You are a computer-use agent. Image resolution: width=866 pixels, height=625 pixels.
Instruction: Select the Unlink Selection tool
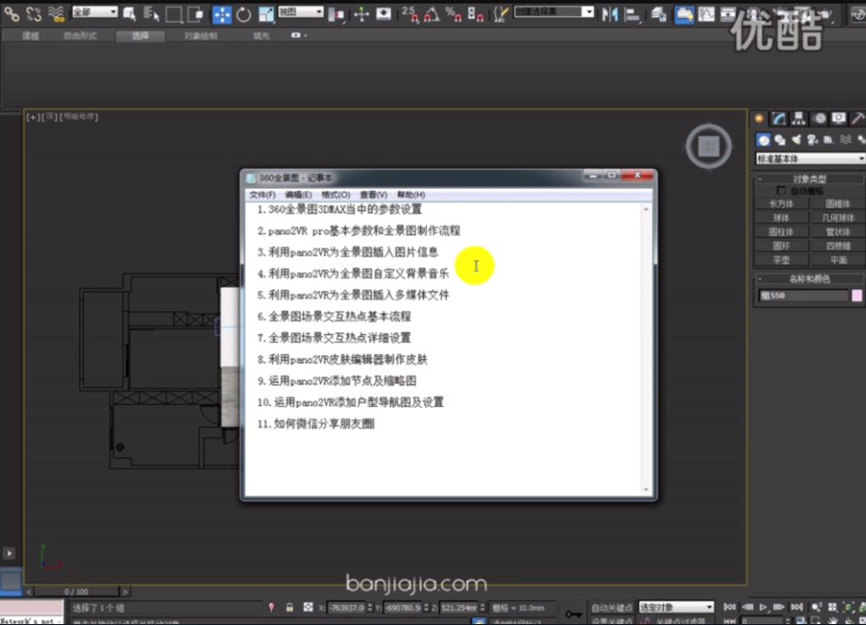[x=34, y=14]
